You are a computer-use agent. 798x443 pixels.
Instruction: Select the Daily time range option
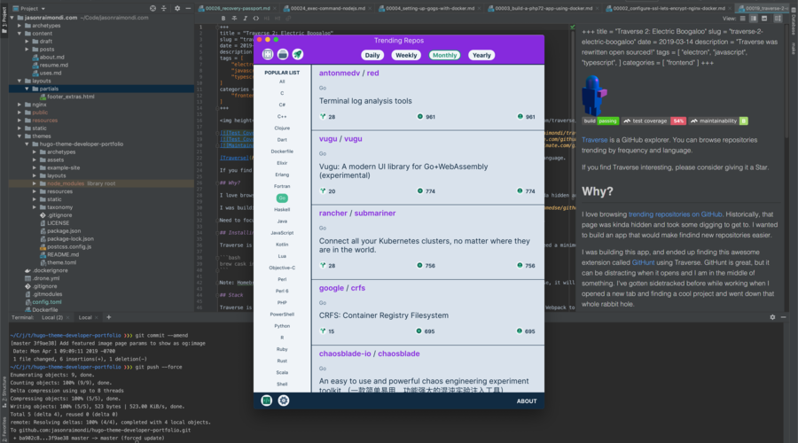(x=372, y=55)
